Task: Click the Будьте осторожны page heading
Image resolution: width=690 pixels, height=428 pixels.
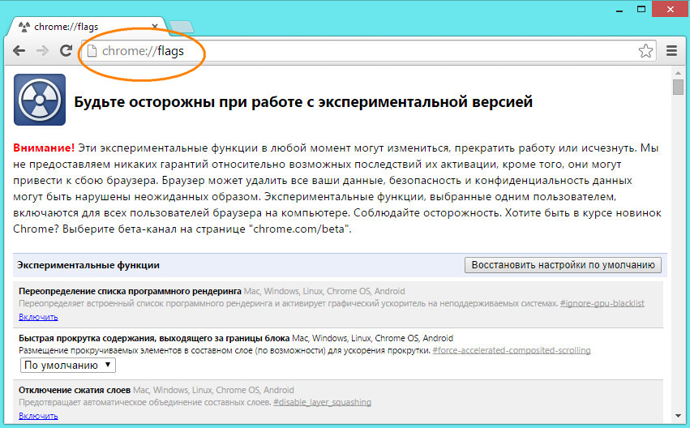Action: [x=303, y=102]
